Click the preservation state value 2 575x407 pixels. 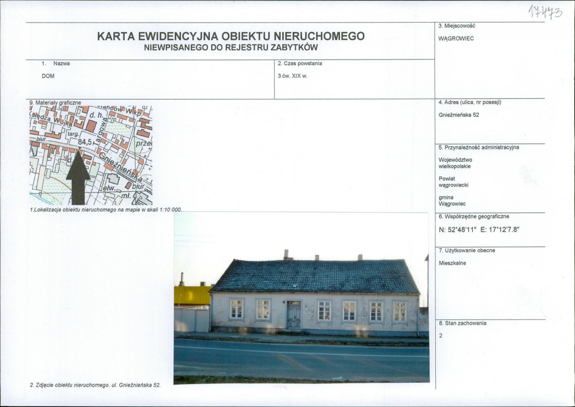tap(441, 335)
